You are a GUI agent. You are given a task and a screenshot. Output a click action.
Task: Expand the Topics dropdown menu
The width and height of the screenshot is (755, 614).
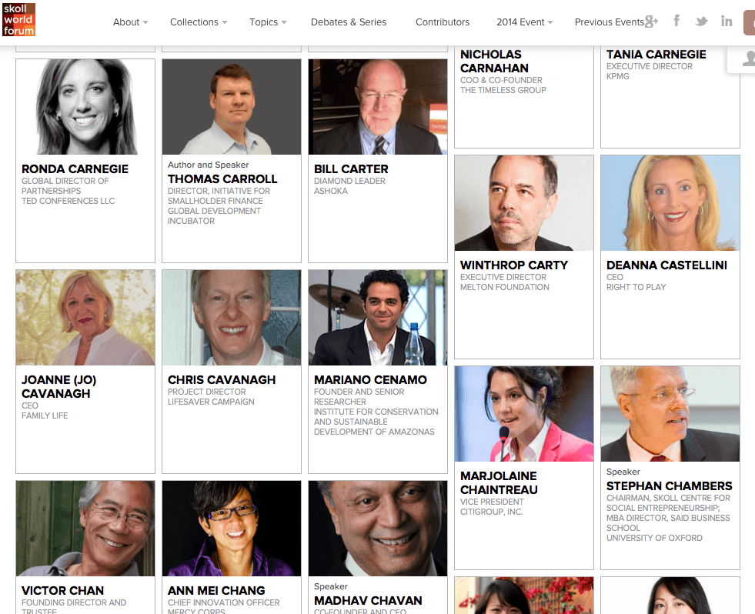pyautogui.click(x=268, y=22)
